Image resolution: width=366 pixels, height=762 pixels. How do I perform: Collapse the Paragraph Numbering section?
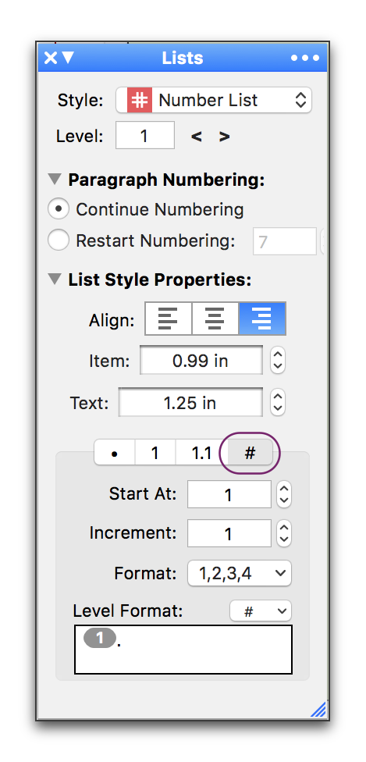pos(55,180)
